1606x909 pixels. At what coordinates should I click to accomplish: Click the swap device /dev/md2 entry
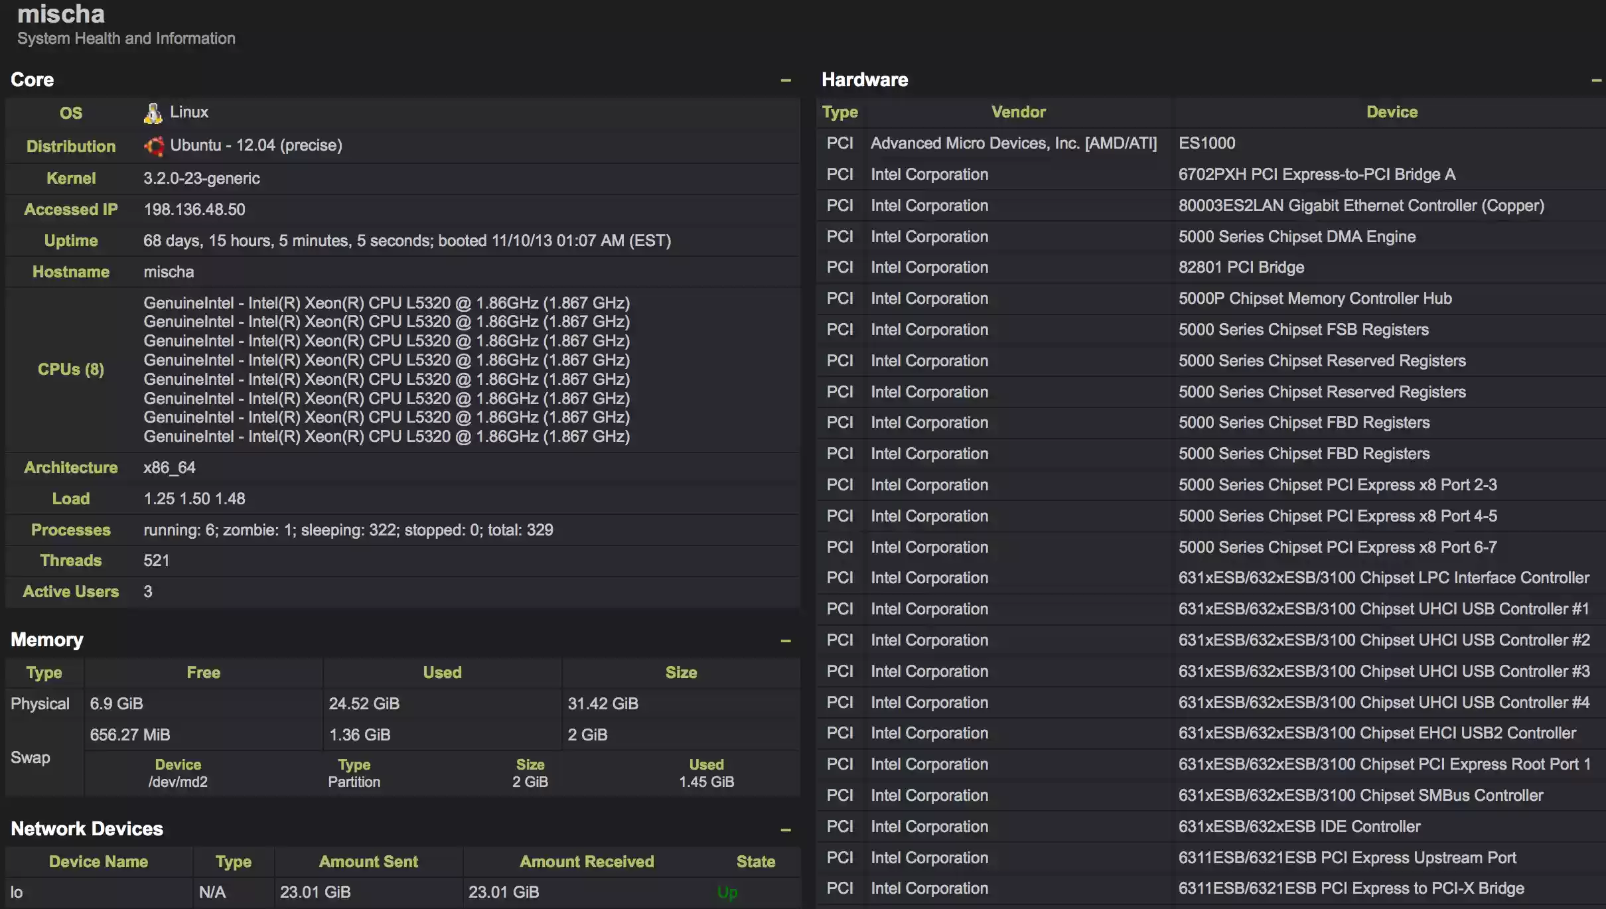(x=177, y=782)
